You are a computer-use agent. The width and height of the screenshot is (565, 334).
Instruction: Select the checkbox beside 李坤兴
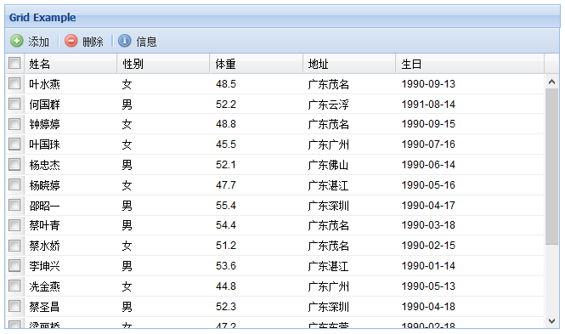[x=14, y=265]
